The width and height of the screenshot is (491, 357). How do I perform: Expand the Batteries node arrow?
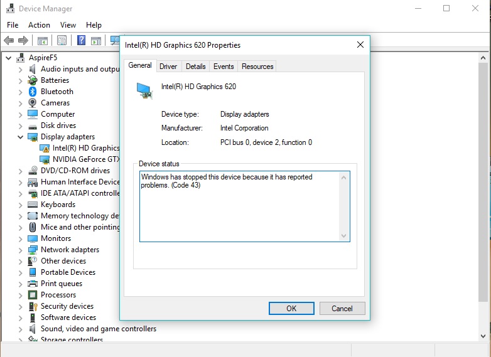tap(21, 81)
